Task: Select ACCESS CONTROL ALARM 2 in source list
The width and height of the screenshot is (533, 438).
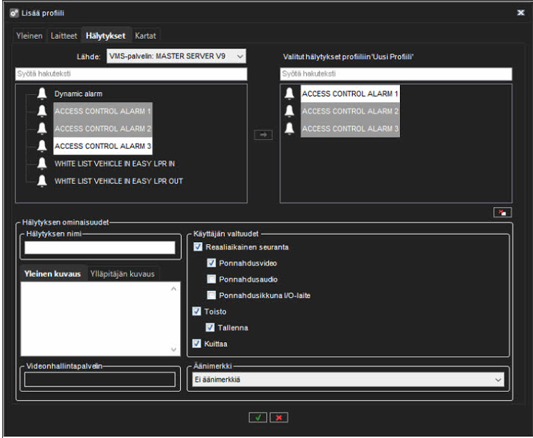Action: 102,129
